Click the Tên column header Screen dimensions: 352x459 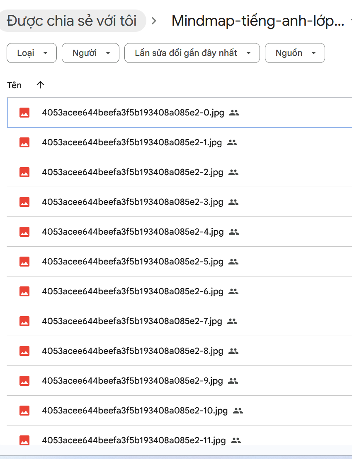point(15,85)
